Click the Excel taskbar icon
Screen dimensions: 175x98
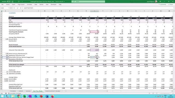click(x=24, y=96)
